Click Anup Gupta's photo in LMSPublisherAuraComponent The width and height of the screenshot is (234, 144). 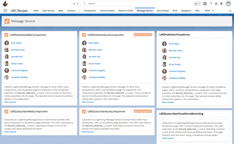tap(84, 63)
